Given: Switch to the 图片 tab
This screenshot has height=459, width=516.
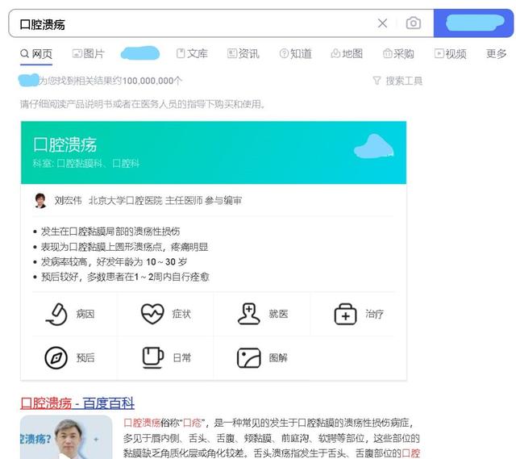Looking at the screenshot, I should [x=89, y=54].
